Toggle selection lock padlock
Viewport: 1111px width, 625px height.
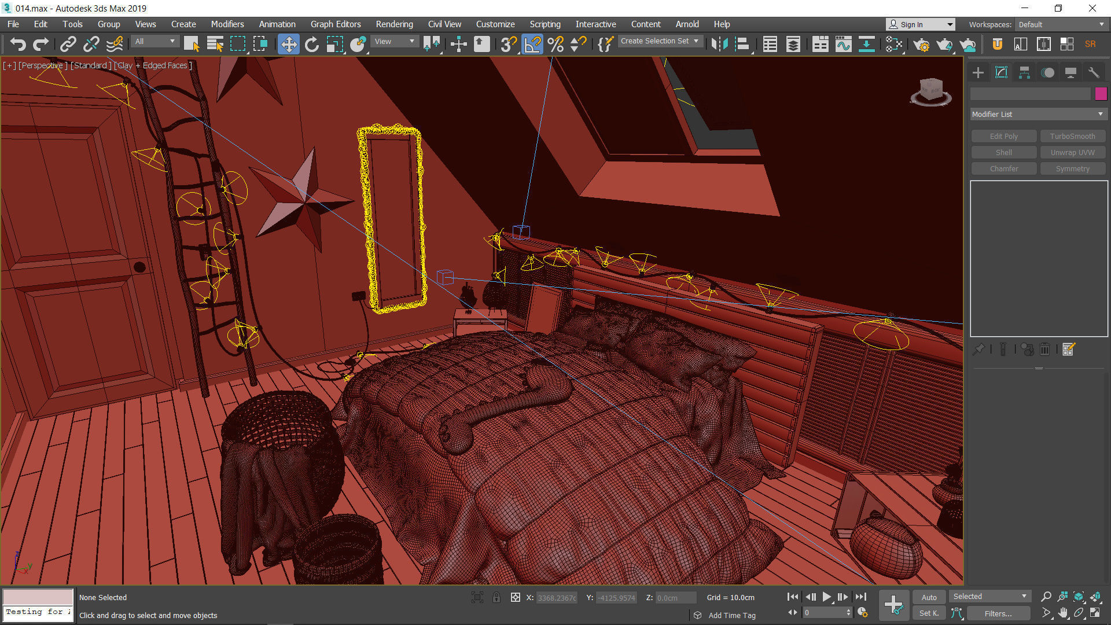(x=496, y=597)
